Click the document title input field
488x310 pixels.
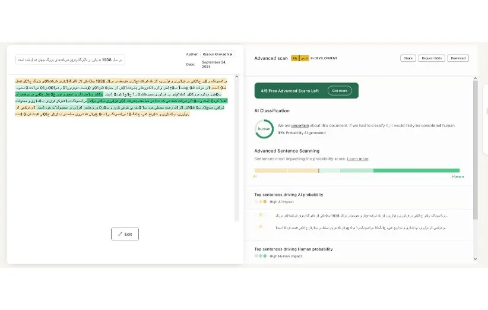click(x=70, y=60)
